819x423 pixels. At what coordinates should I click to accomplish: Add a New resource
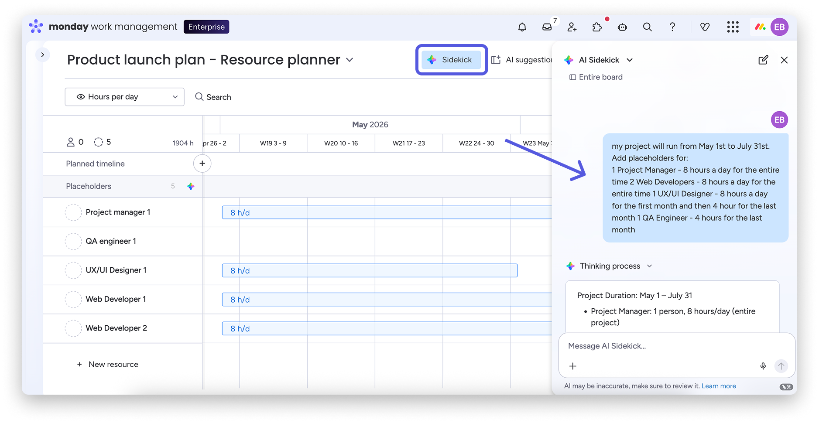(x=107, y=364)
